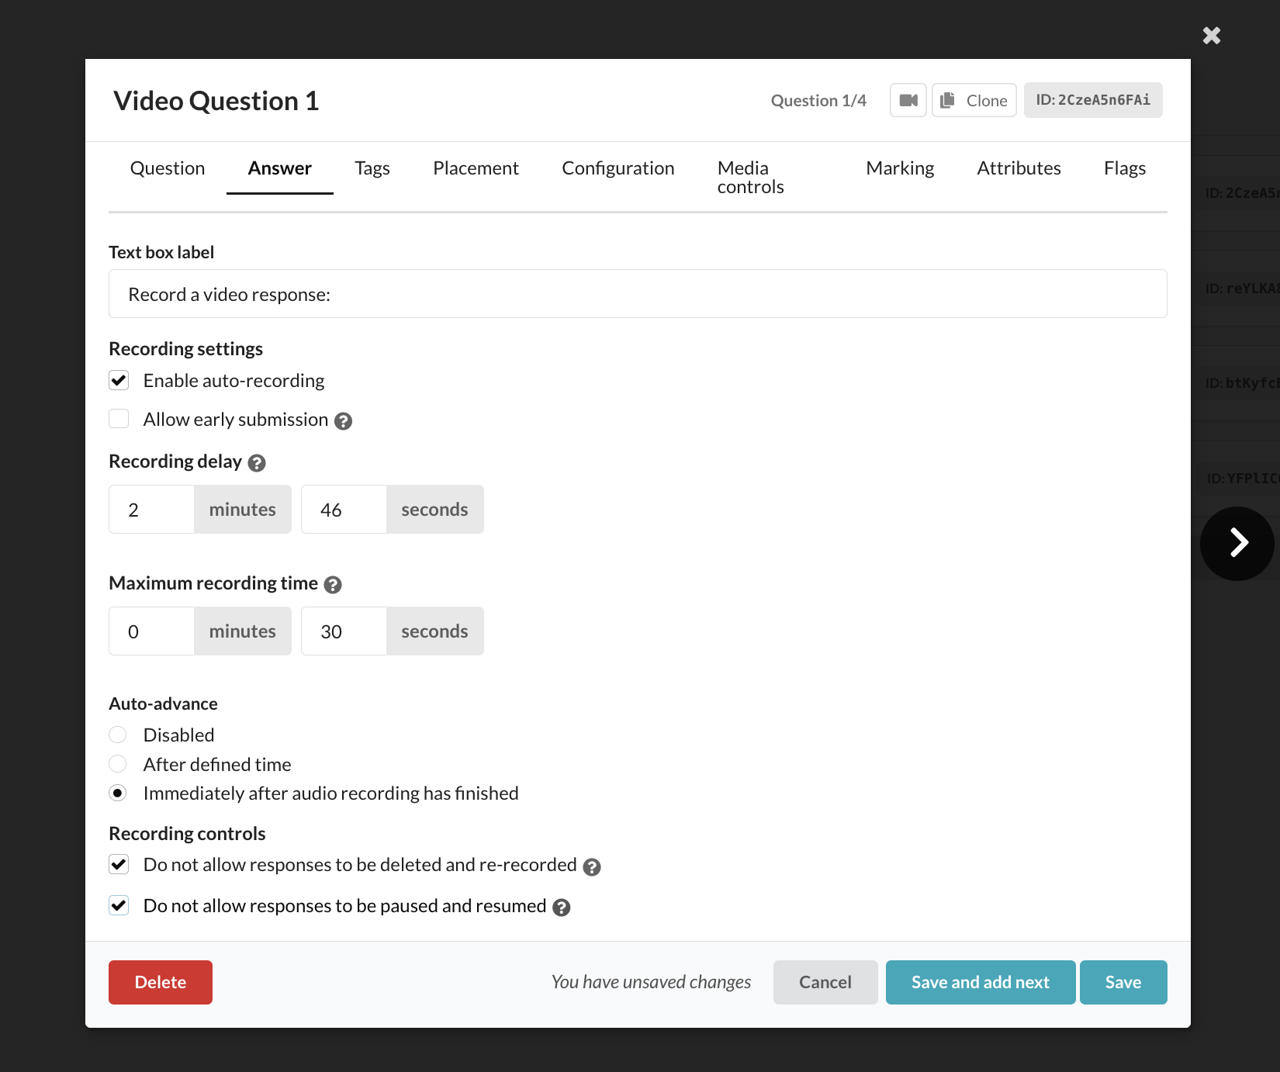Disable the Enable auto-recording checkbox
This screenshot has width=1280, height=1072.
pos(119,380)
